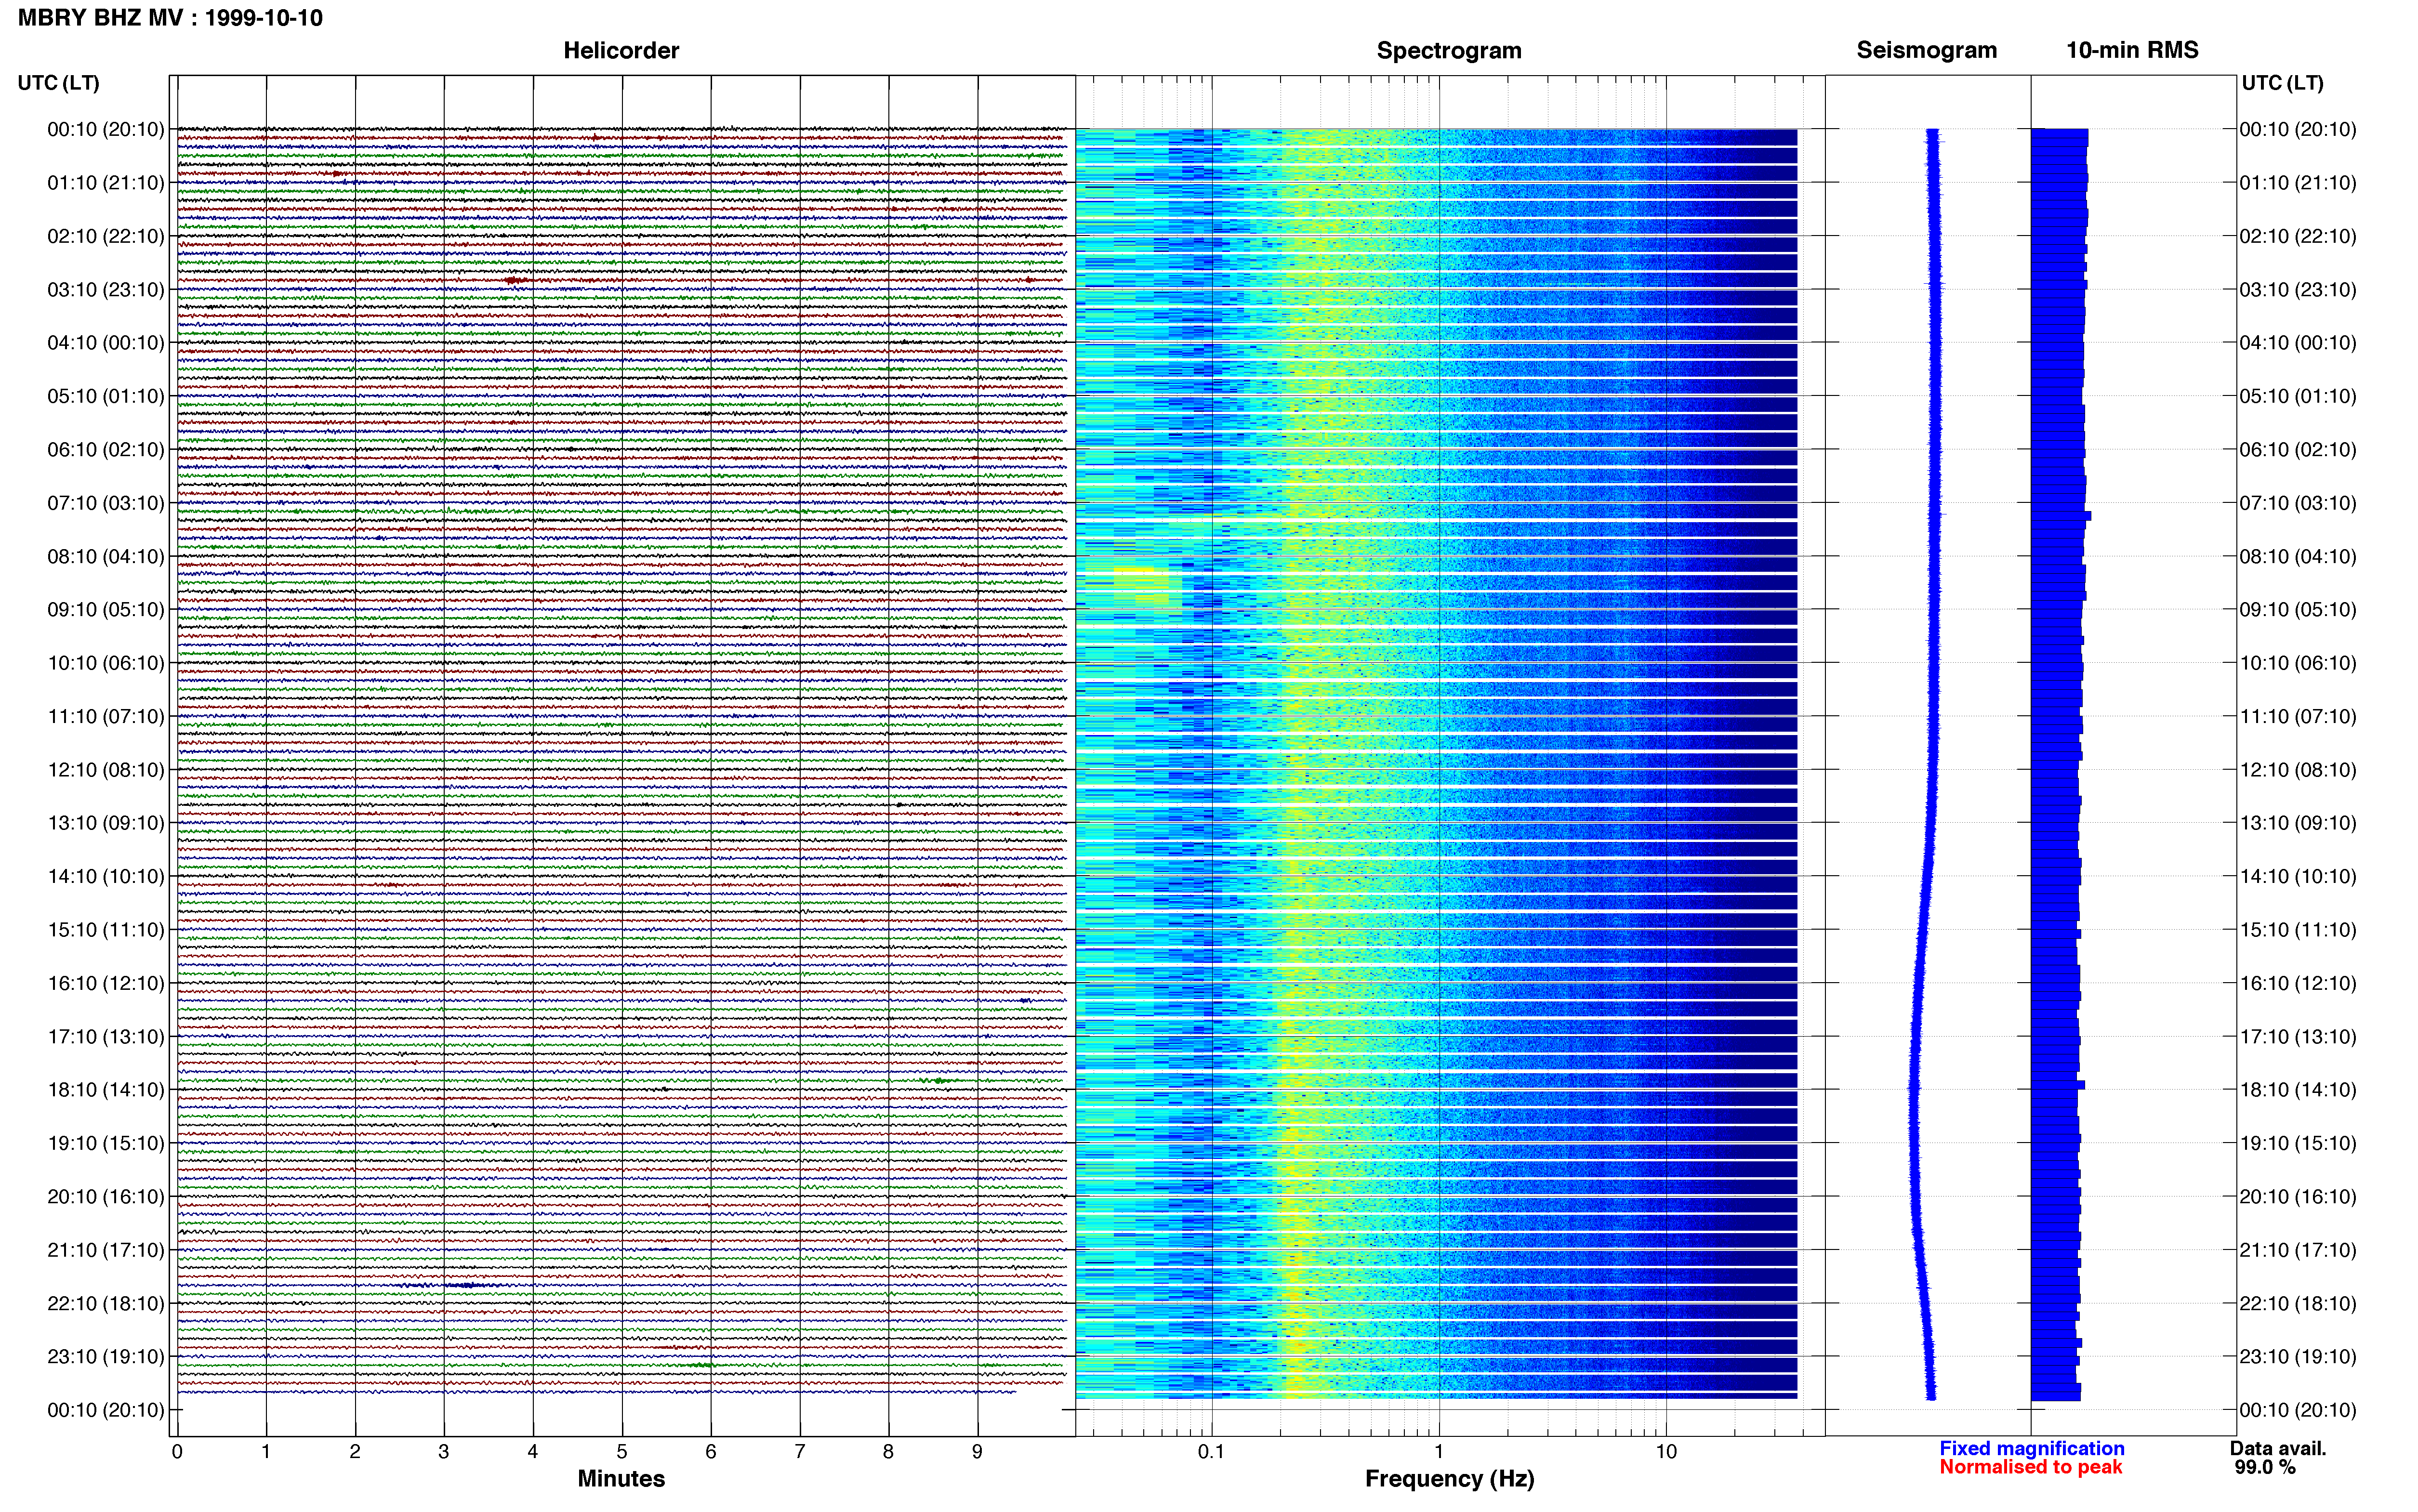This screenshot has height=1512, width=2418.
Task: Click the helicorder minute tick '5'
Action: (622, 1452)
